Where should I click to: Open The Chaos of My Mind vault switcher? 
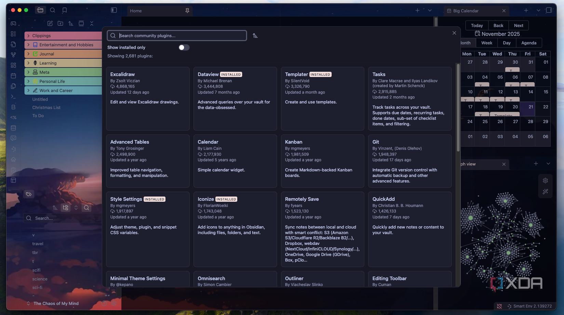pos(53,303)
